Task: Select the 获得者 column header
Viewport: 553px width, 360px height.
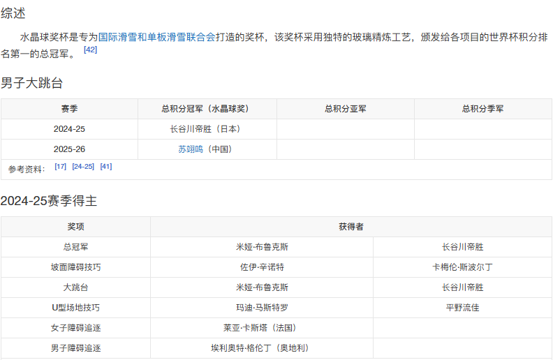Action: tap(351, 227)
